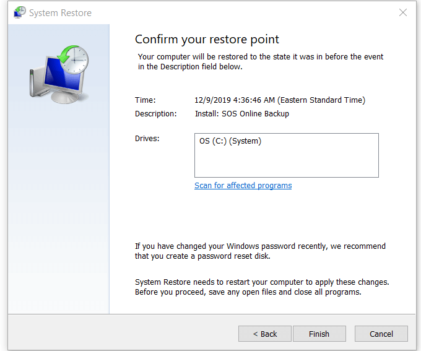Click the Description: label
Viewport: 421px width, 351px height.
tap(156, 114)
